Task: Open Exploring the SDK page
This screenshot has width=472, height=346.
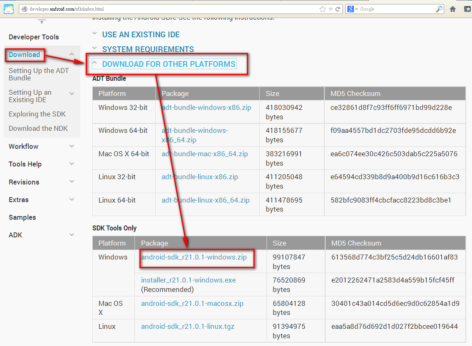Action: 37,114
